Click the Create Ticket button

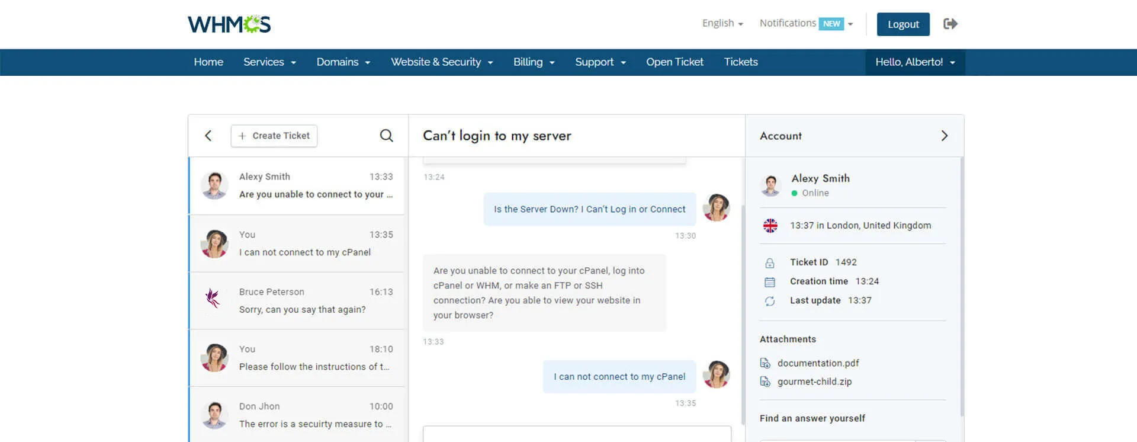pos(274,136)
